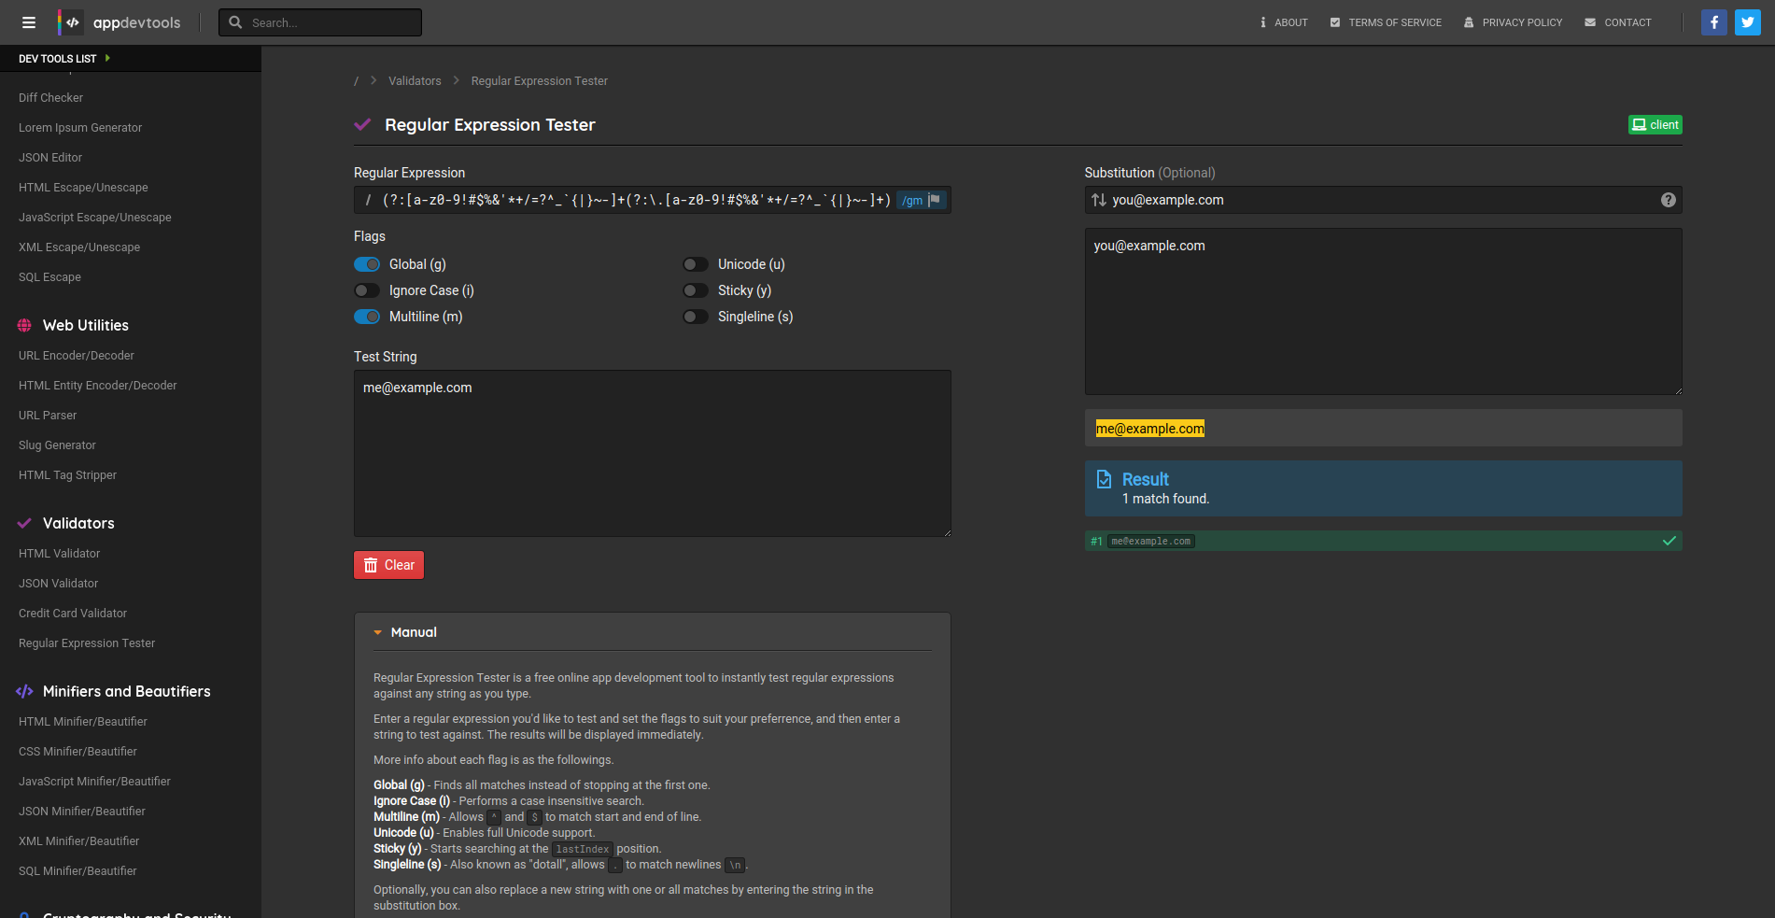This screenshot has width=1775, height=918.
Task: Turn on the Unicode (u) flag
Action: tap(696, 264)
